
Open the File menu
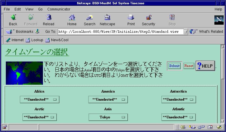(x=7, y=9)
